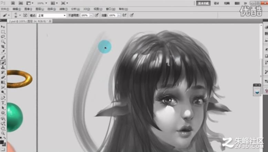This screenshot has height=152, width=268.
Task: Launch Mini Bridge from application bar
Action: point(21,3)
